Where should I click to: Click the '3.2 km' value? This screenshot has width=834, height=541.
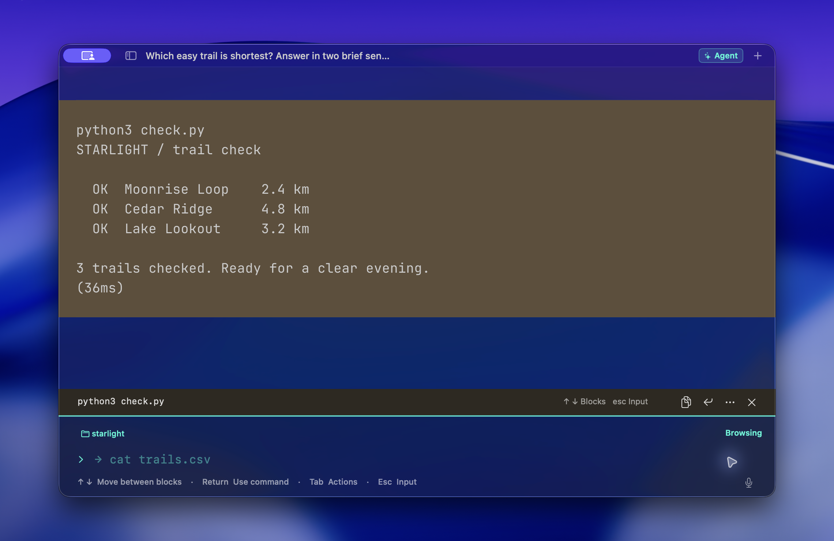(x=285, y=229)
